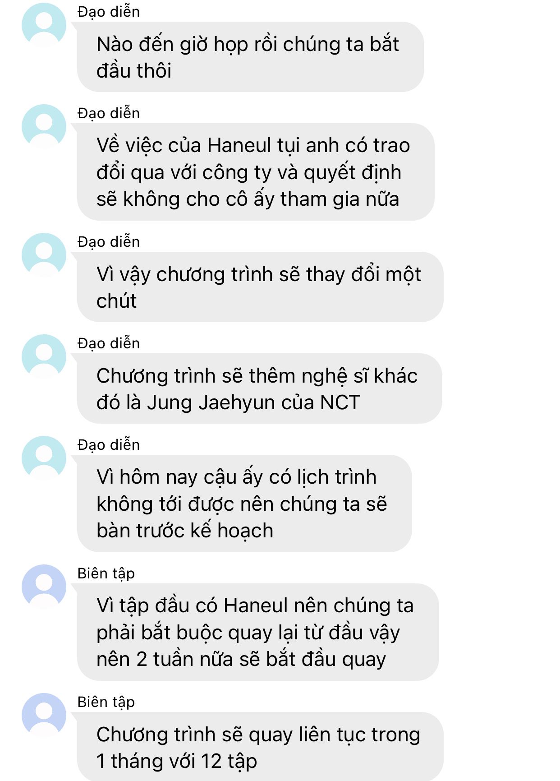
Task: Tap avatar beside 'Vì vậy chương trình' message
Action: point(44,255)
